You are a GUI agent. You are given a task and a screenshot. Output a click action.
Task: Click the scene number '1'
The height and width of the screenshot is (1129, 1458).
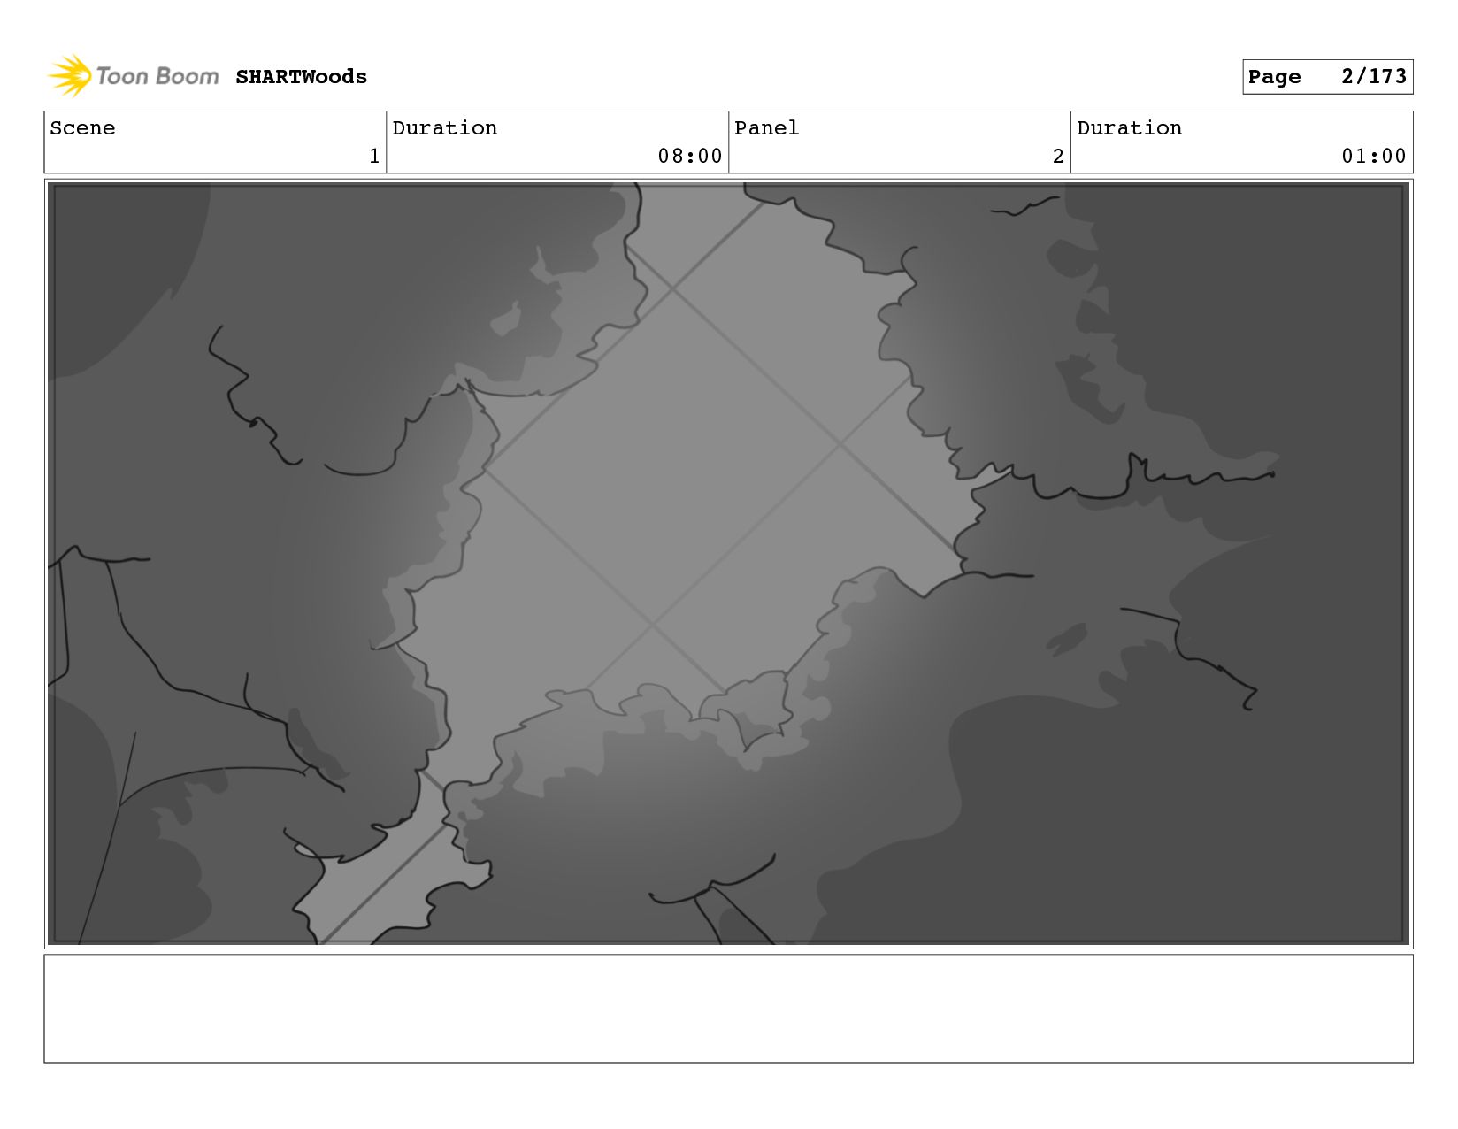[374, 157]
